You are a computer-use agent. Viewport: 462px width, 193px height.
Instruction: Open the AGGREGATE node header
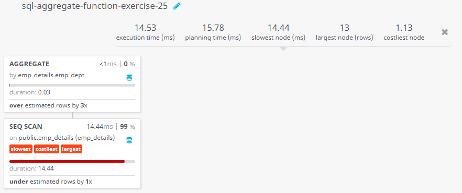[29, 64]
